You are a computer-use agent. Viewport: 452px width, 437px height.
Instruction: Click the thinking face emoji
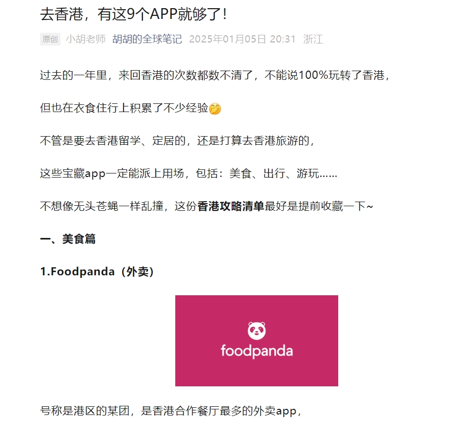click(215, 109)
